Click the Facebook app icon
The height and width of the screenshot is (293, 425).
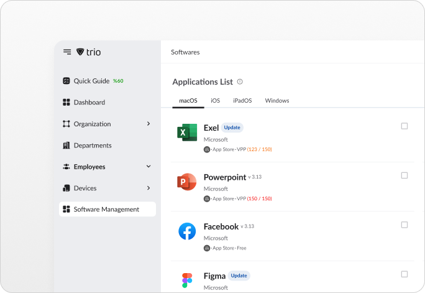pos(187,231)
